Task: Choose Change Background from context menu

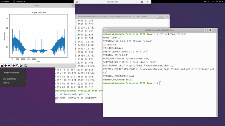Action: pyautogui.click(x=12, y=73)
